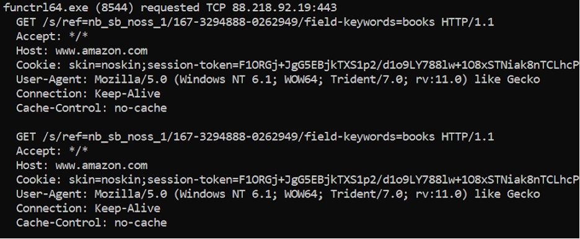Select the session-token value in the first Cookie
This screenshot has height=239, width=580.
pos(409,66)
